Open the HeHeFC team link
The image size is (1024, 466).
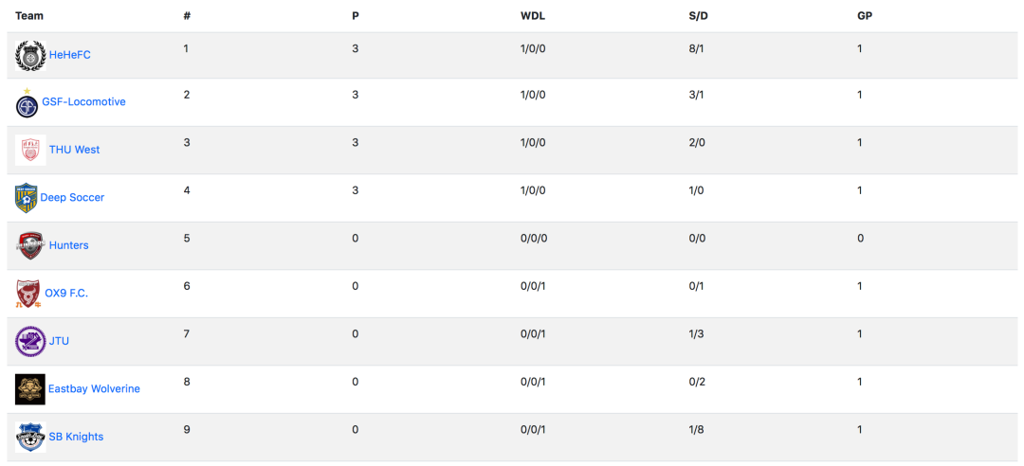(x=70, y=55)
